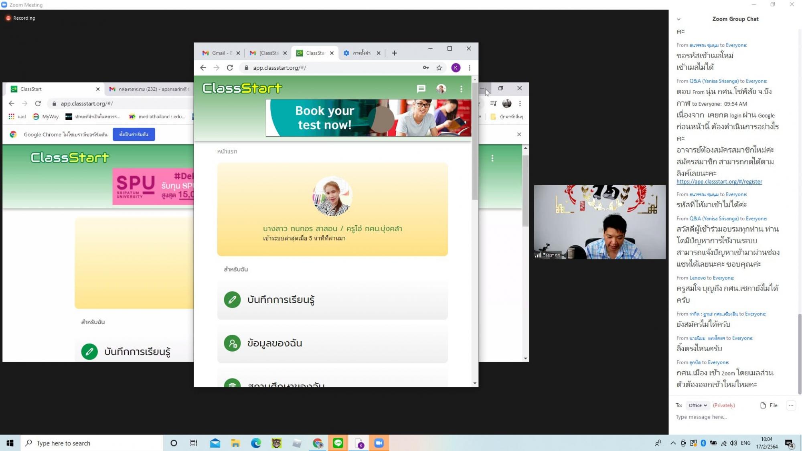Open Task View on the taskbar
Screen dimensions: 802x451
point(194,443)
